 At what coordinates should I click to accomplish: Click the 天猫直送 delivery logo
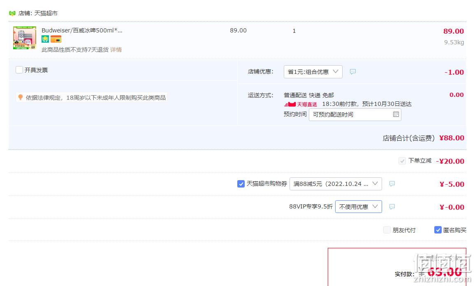pyautogui.click(x=301, y=104)
